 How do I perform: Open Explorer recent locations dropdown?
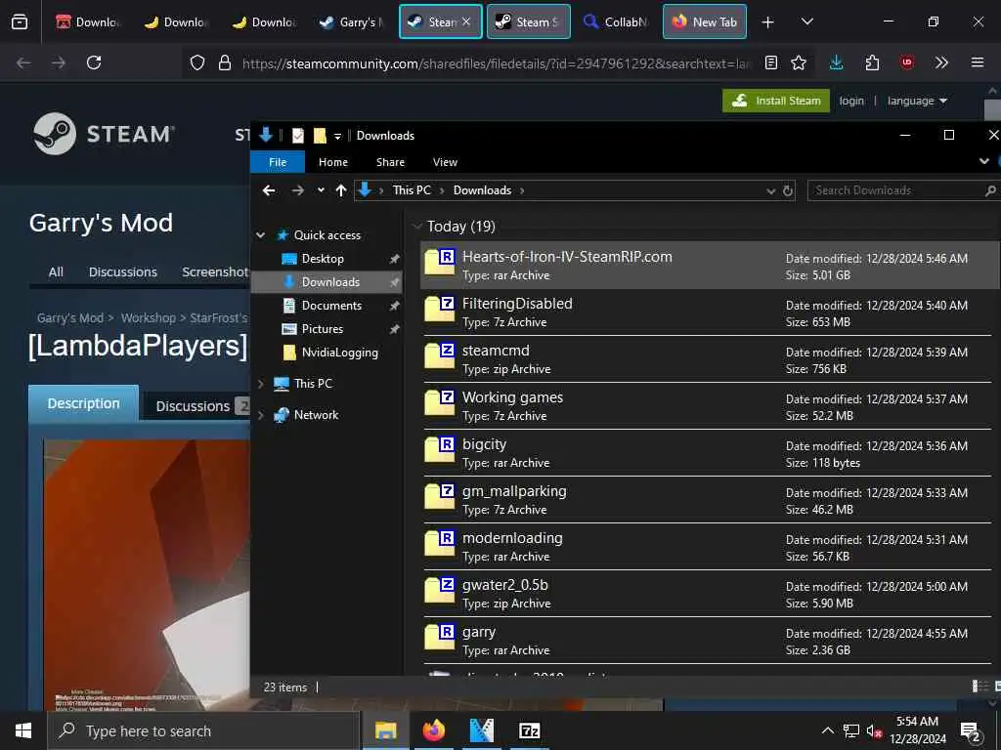tap(321, 190)
